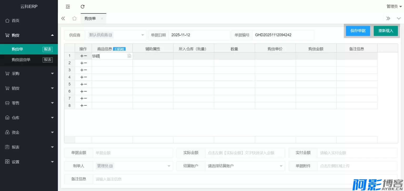Expand the 仓库 sidebar menu
404x191 pixels.
point(29,118)
